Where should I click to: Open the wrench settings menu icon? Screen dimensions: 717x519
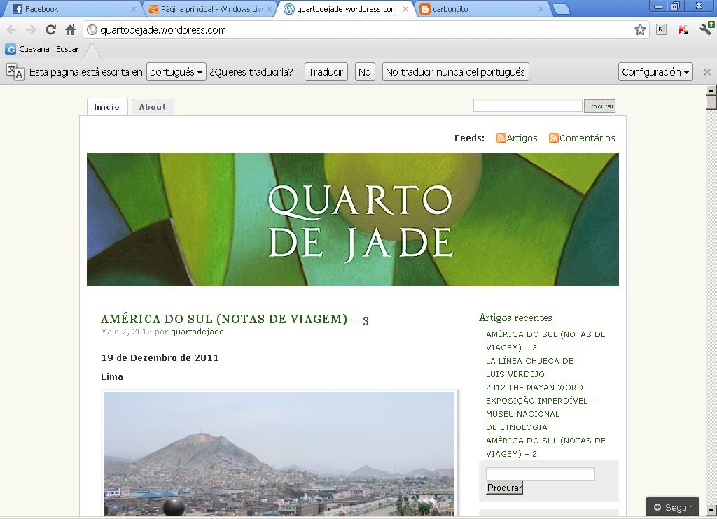(x=707, y=28)
